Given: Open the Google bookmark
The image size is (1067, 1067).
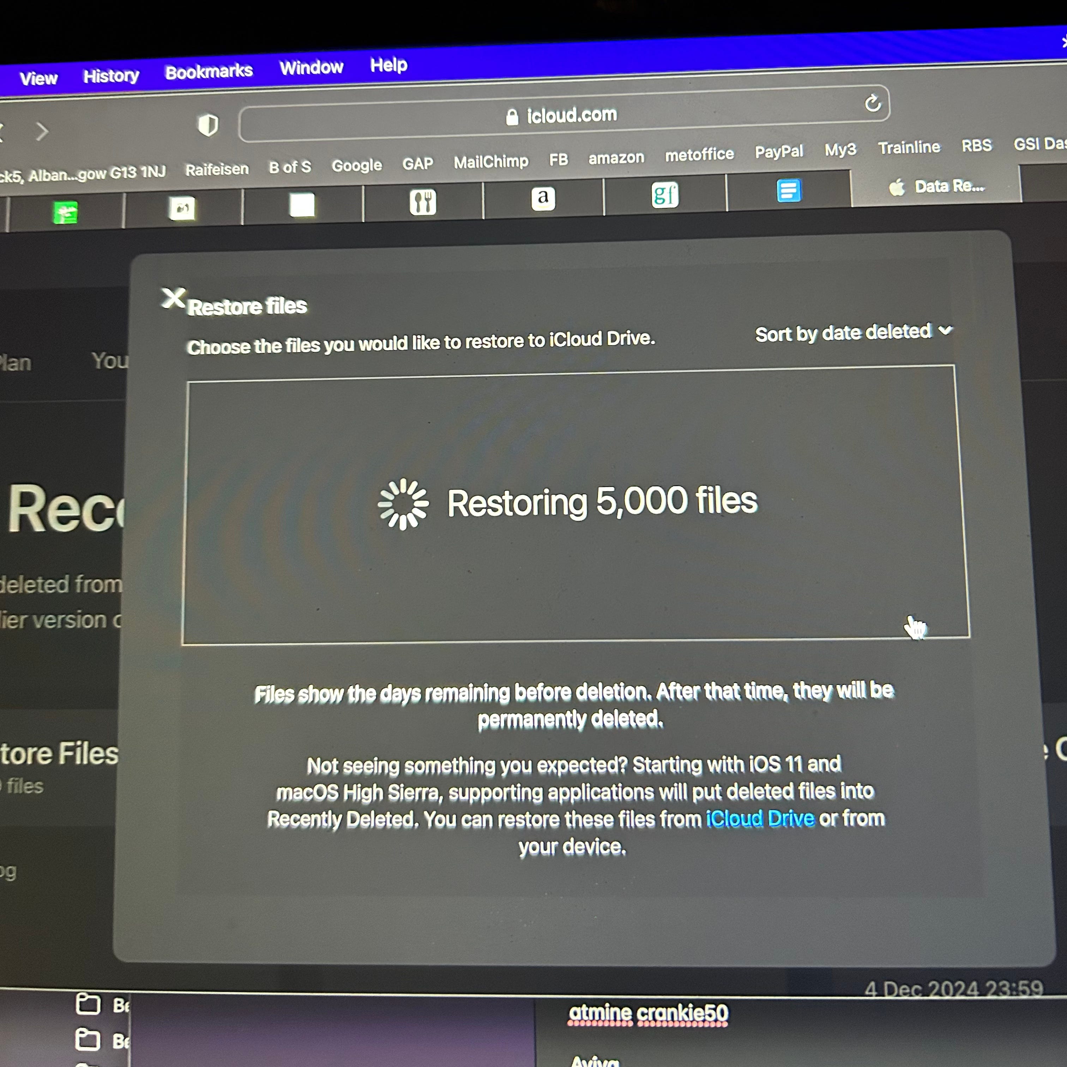Looking at the screenshot, I should coord(357,165).
